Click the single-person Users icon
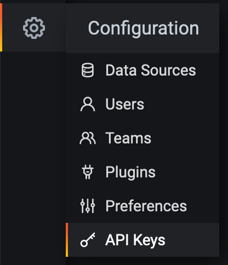Image resolution: width=228 pixels, height=265 pixels. pyautogui.click(x=88, y=104)
